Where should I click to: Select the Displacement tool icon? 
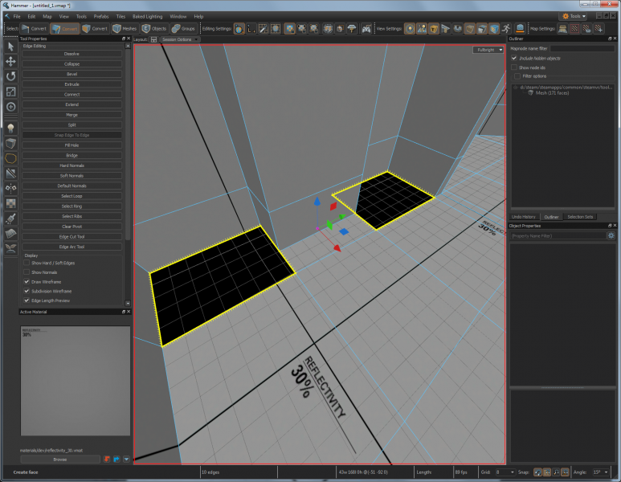coord(10,234)
